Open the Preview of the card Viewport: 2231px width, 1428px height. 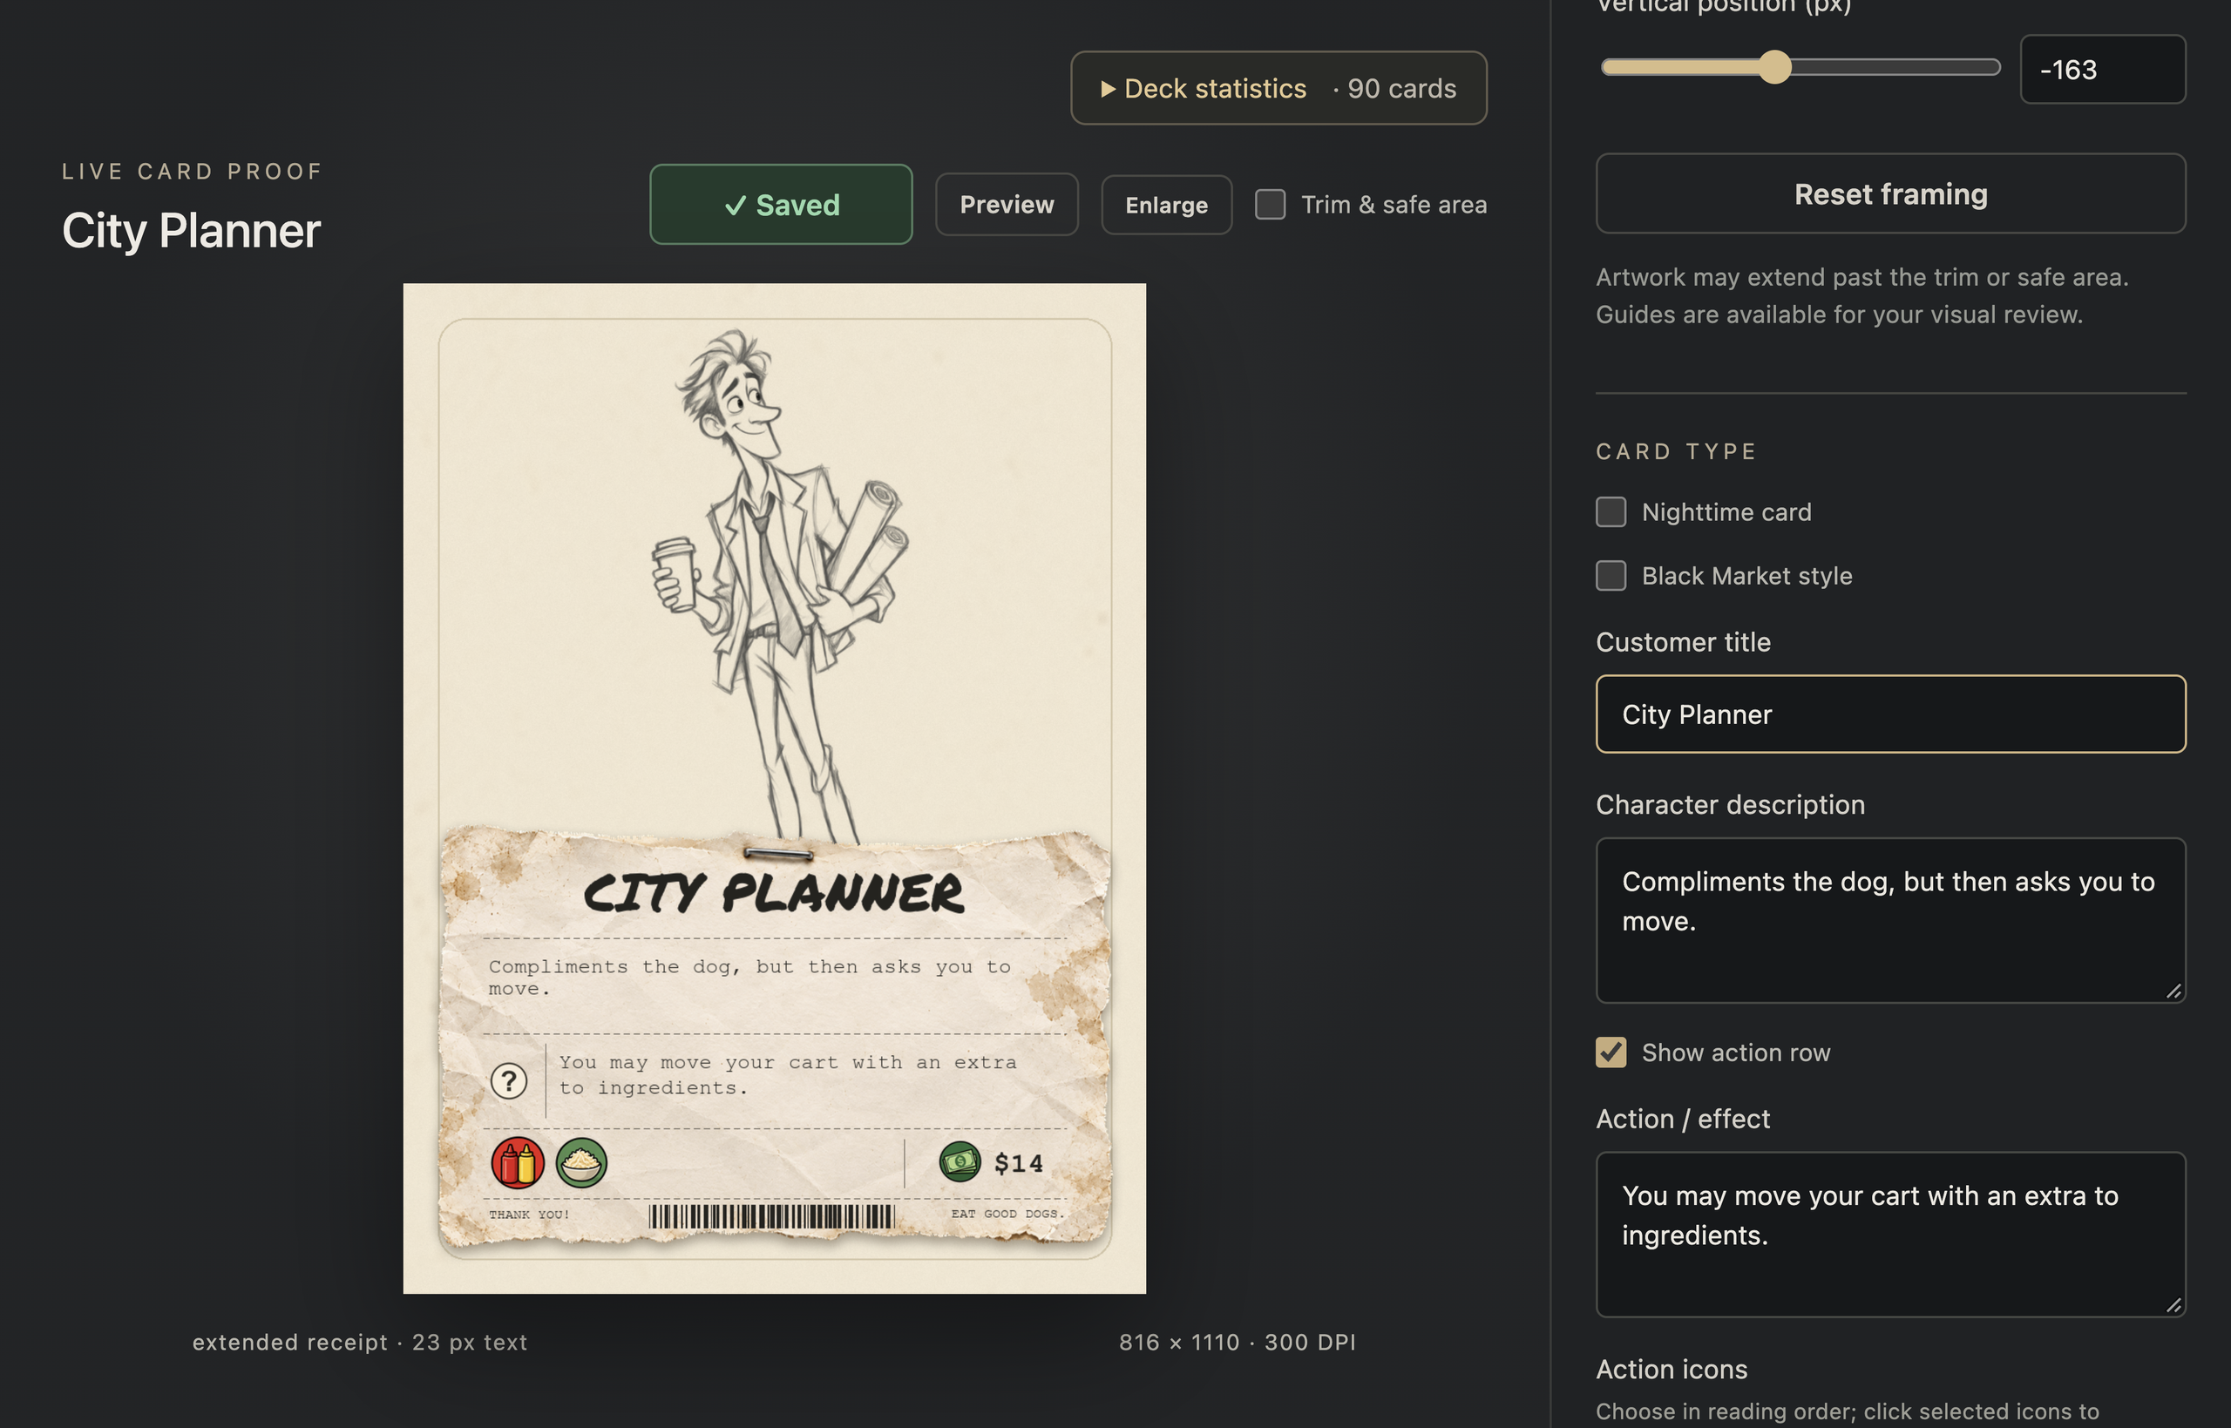(x=1006, y=204)
